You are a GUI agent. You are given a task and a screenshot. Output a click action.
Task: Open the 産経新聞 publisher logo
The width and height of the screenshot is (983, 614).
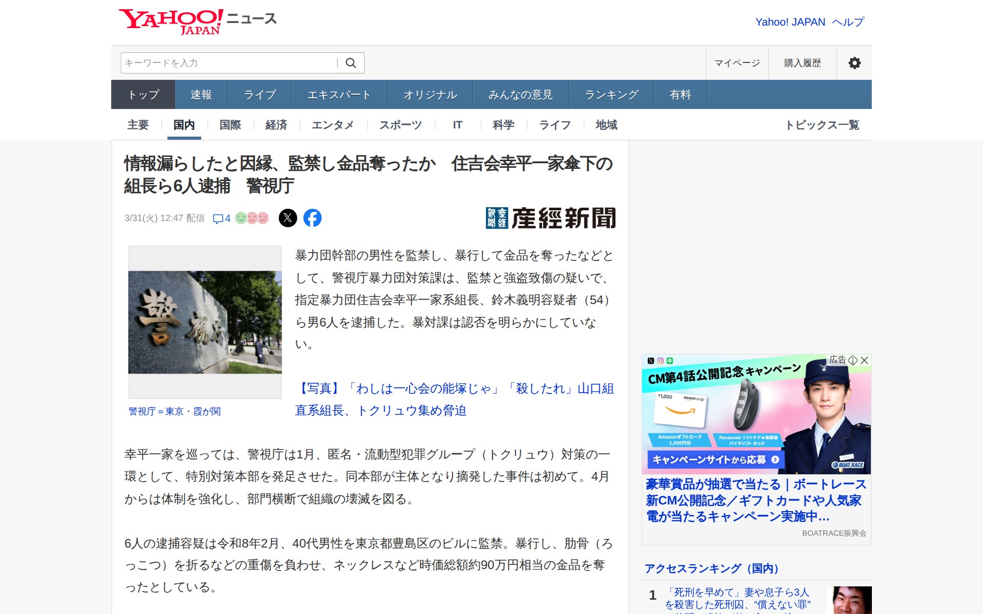[x=550, y=218]
